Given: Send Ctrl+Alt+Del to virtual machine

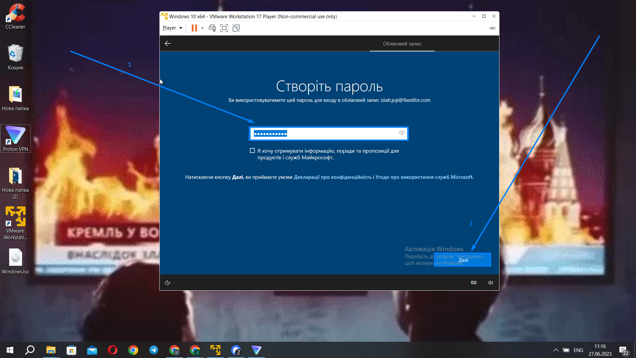Looking at the screenshot, I should pyautogui.click(x=212, y=28).
